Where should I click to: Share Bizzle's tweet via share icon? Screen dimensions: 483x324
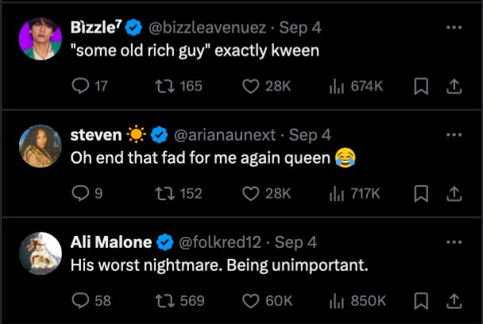click(x=454, y=86)
